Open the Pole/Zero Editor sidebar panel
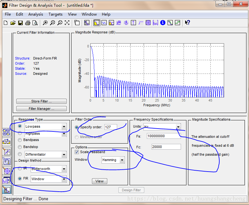249x205 pixels. point(6,171)
